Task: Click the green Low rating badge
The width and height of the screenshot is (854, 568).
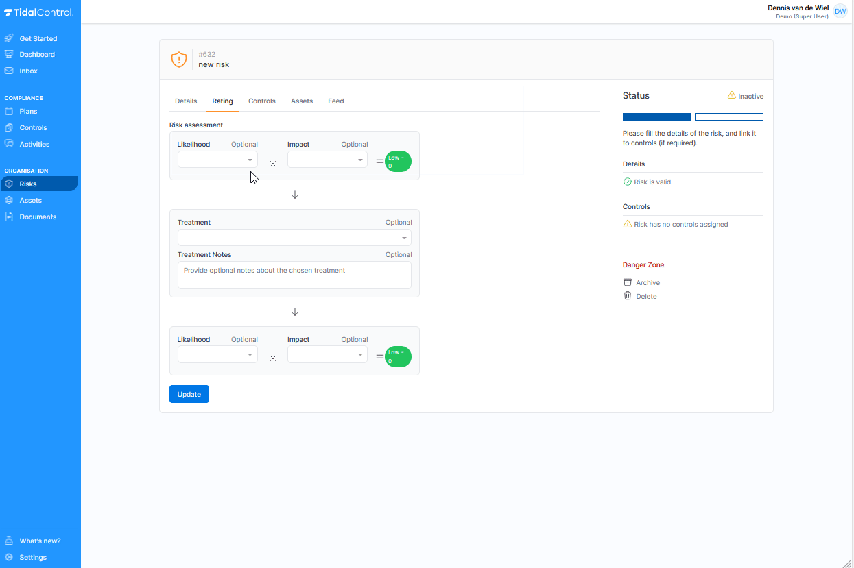Action: tap(398, 161)
